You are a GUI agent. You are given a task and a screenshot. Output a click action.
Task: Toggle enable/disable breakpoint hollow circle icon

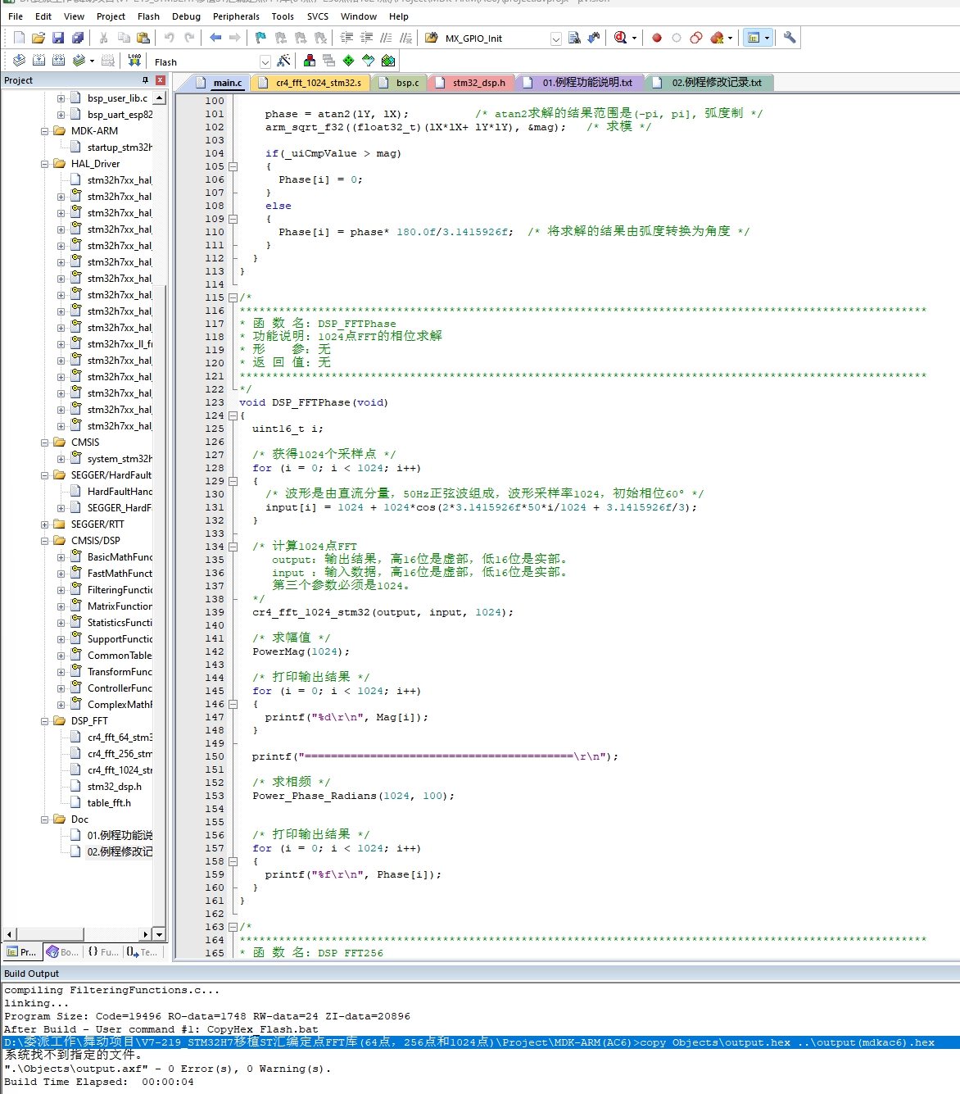point(677,38)
